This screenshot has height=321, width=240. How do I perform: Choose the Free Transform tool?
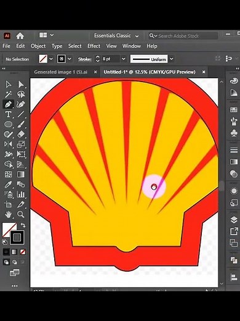click(x=21, y=154)
